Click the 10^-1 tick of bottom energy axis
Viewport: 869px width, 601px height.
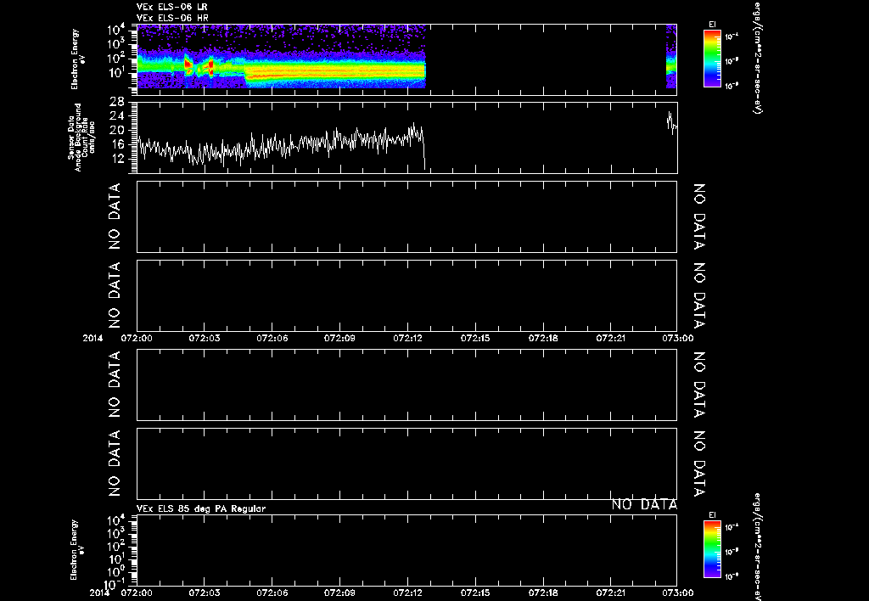114,585
